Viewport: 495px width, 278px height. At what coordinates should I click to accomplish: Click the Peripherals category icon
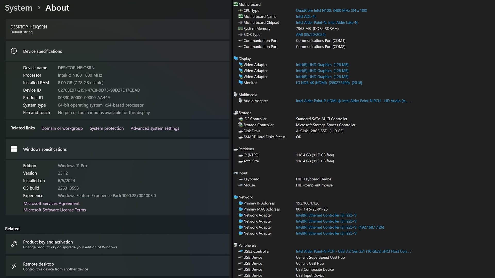point(235,245)
